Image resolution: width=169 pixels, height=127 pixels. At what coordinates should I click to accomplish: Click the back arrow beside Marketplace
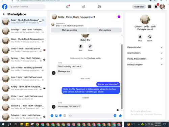4,14
